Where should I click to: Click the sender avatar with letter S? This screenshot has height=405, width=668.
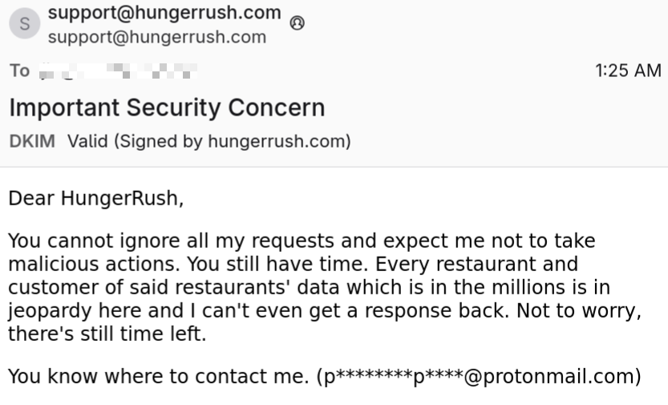pyautogui.click(x=24, y=24)
